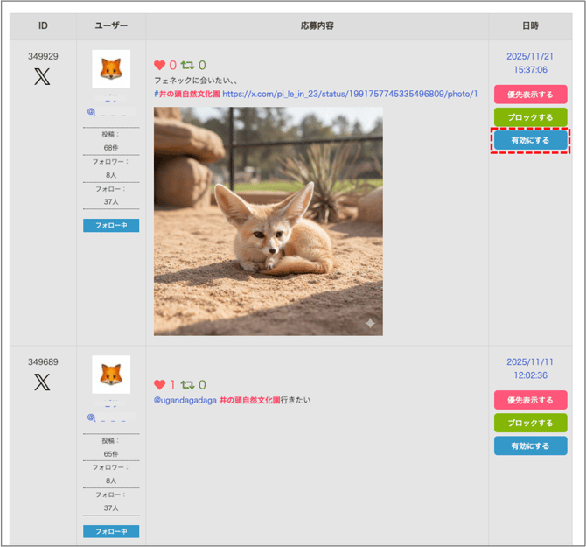Click the sparkle icon on the fennec photo
The height and width of the screenshot is (547, 586).
point(370,323)
